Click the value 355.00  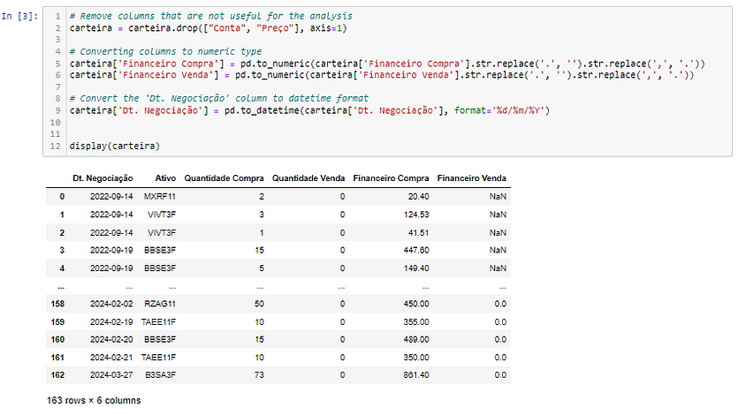[416, 322]
